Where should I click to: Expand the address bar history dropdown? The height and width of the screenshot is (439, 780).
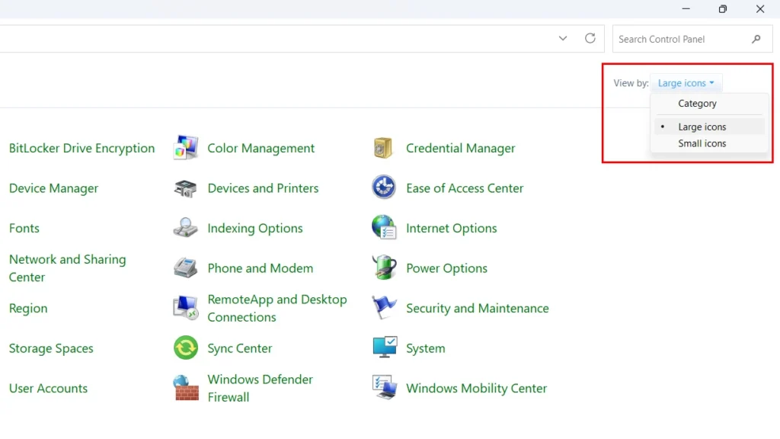point(562,38)
